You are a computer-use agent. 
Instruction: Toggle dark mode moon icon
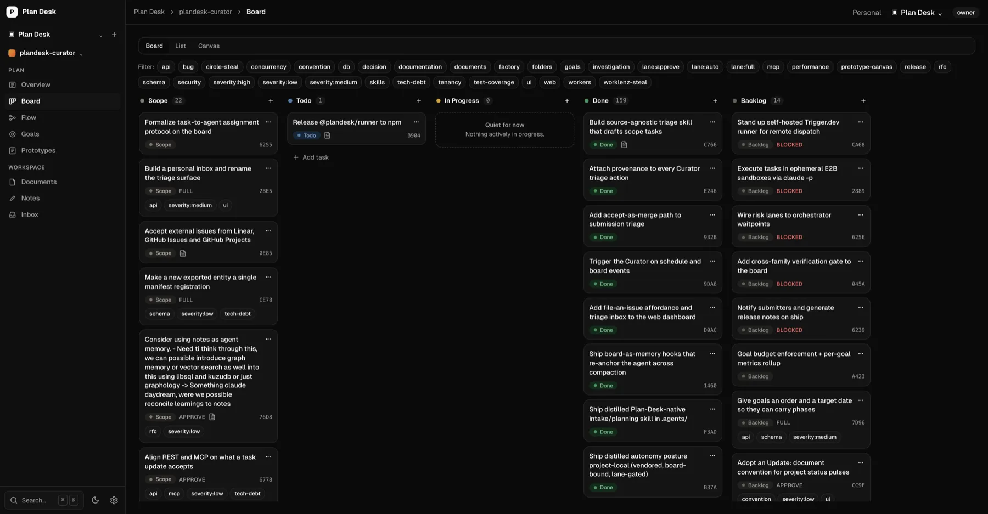tap(95, 500)
